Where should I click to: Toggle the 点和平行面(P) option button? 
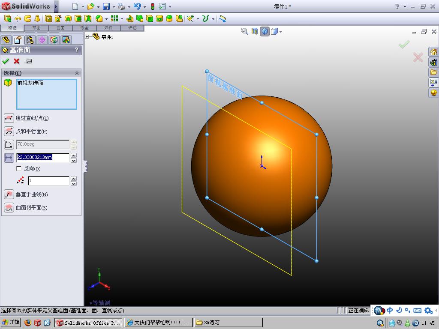9,131
